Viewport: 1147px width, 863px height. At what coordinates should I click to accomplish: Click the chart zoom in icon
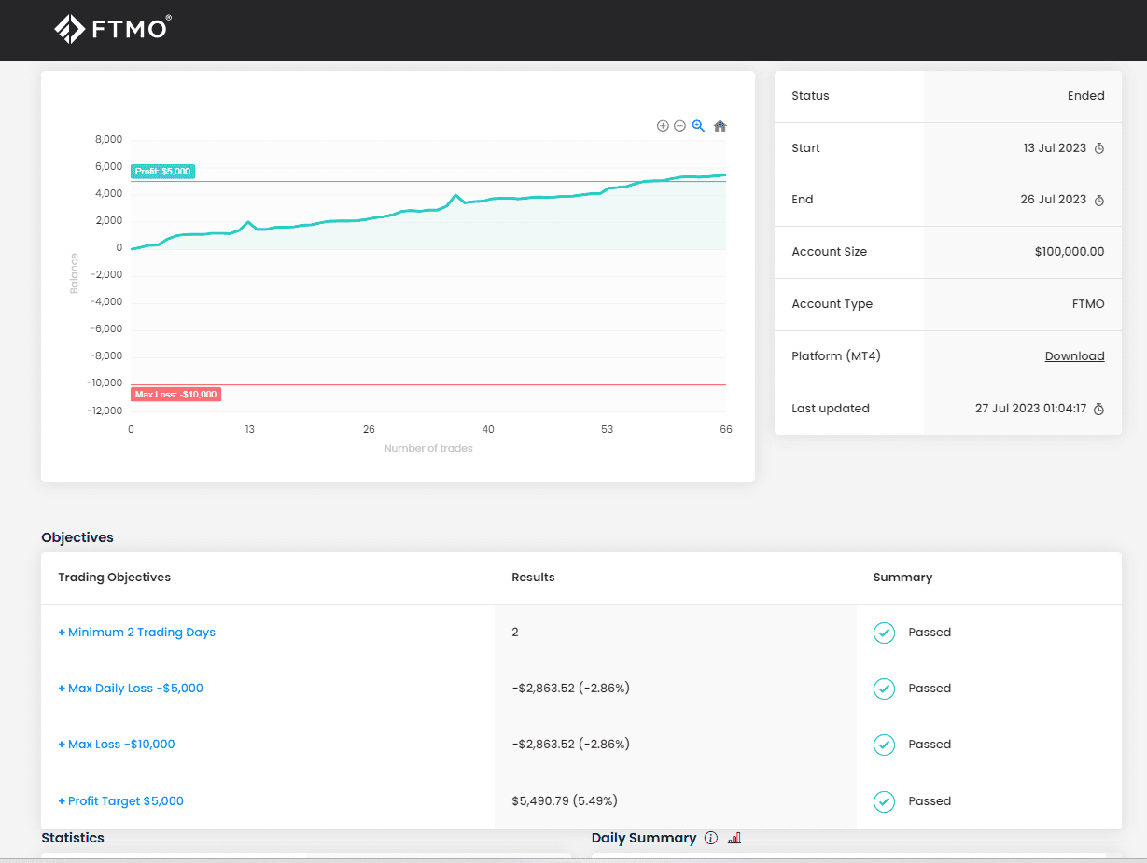[663, 126]
